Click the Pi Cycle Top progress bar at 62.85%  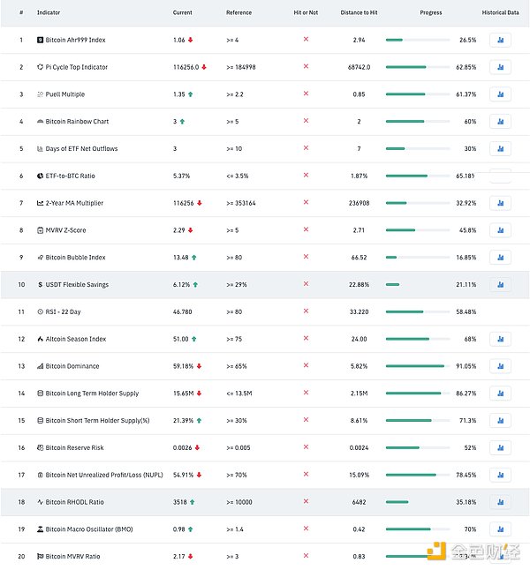418,67
